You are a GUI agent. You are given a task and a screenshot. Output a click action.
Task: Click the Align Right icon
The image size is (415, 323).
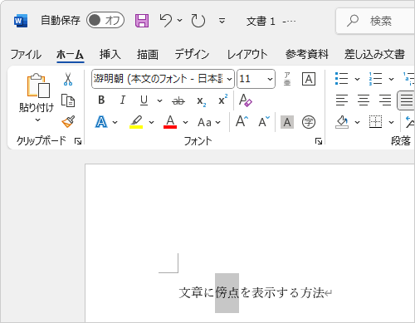(x=385, y=100)
